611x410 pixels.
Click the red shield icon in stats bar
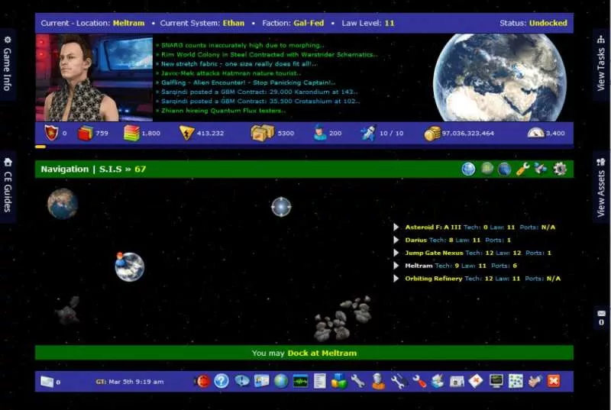(x=51, y=133)
